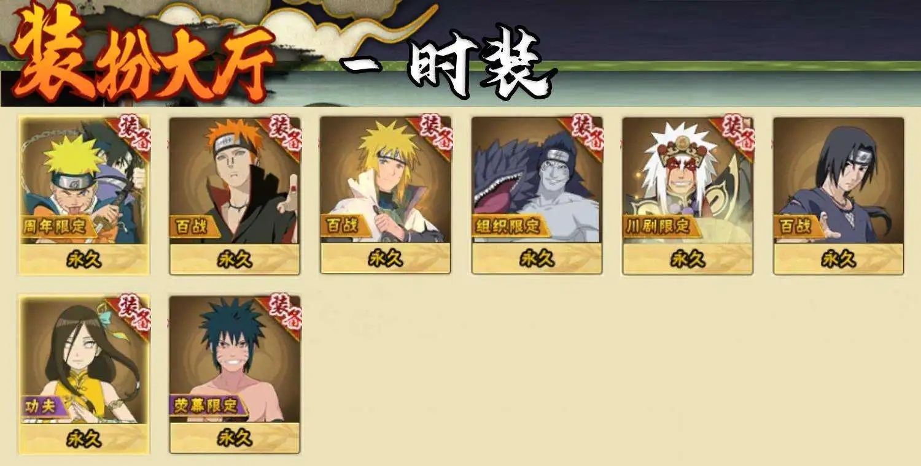Select the orange-haired Pain 百战 costume
Viewport: 921px width, 466px height.
235,195
